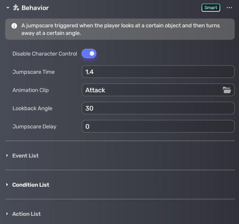Select the Animation Clip Attack field
The image size is (239, 224).
click(152, 90)
